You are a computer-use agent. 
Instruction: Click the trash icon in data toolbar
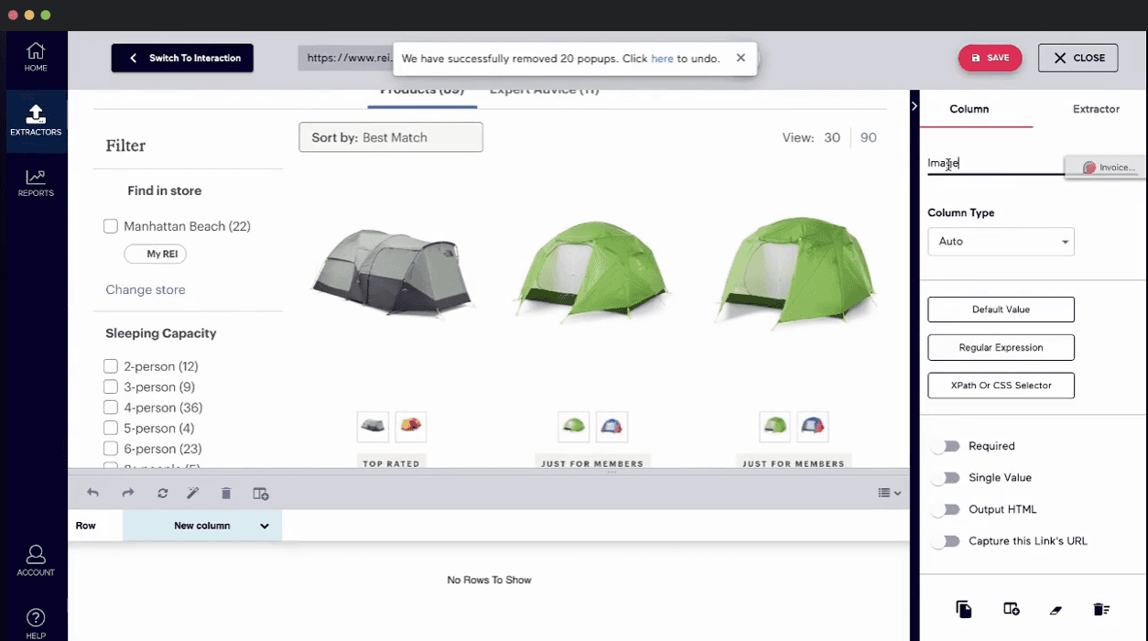tap(226, 493)
